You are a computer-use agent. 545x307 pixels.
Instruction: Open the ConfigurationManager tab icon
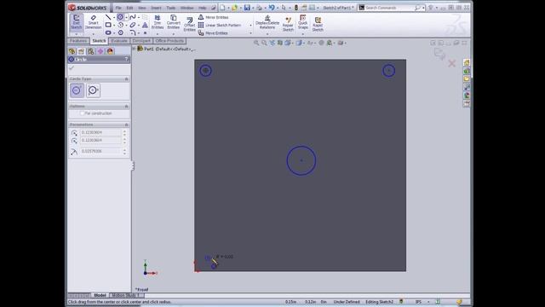(91, 51)
